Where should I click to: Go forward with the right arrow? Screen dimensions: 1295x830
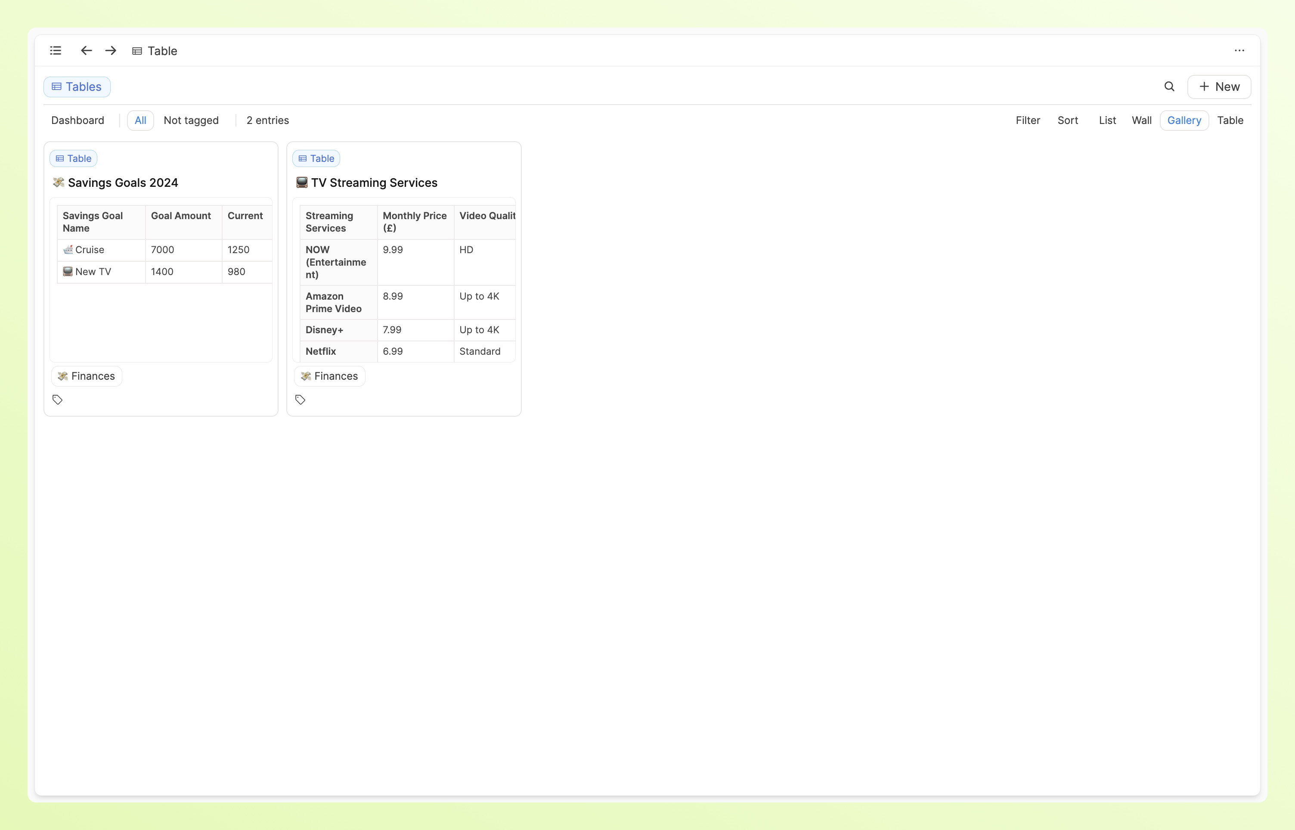[111, 51]
